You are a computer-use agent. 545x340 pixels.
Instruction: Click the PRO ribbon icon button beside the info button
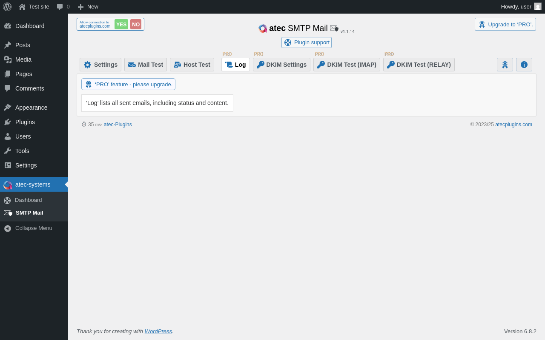coord(505,65)
